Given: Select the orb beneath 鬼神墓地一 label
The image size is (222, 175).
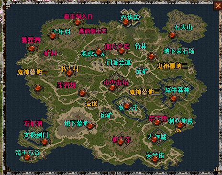Looking at the screenshot, I should pos(38,88).
